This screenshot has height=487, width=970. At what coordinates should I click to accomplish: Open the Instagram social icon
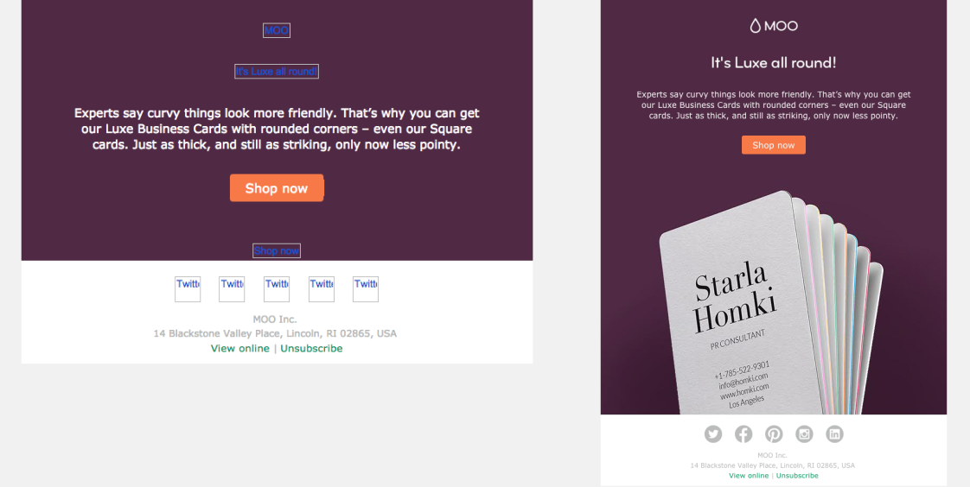click(804, 434)
